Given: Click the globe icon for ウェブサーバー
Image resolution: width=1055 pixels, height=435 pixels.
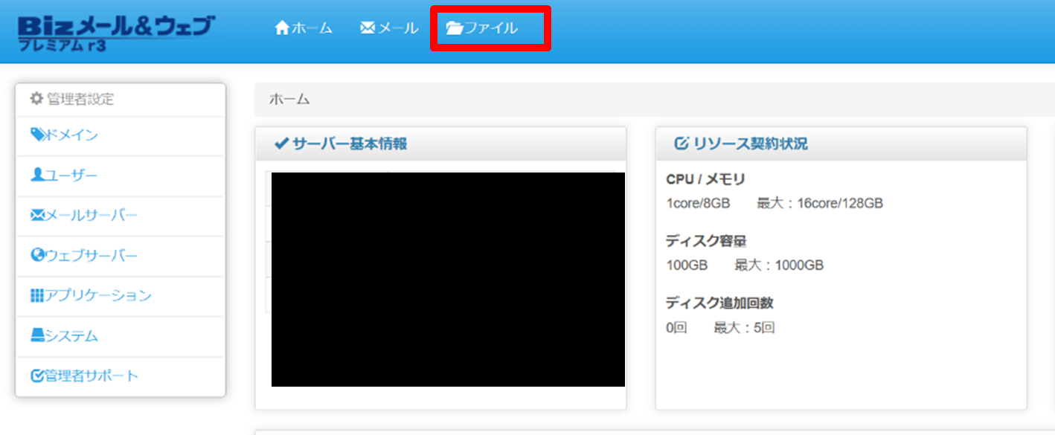Looking at the screenshot, I should 38,255.
